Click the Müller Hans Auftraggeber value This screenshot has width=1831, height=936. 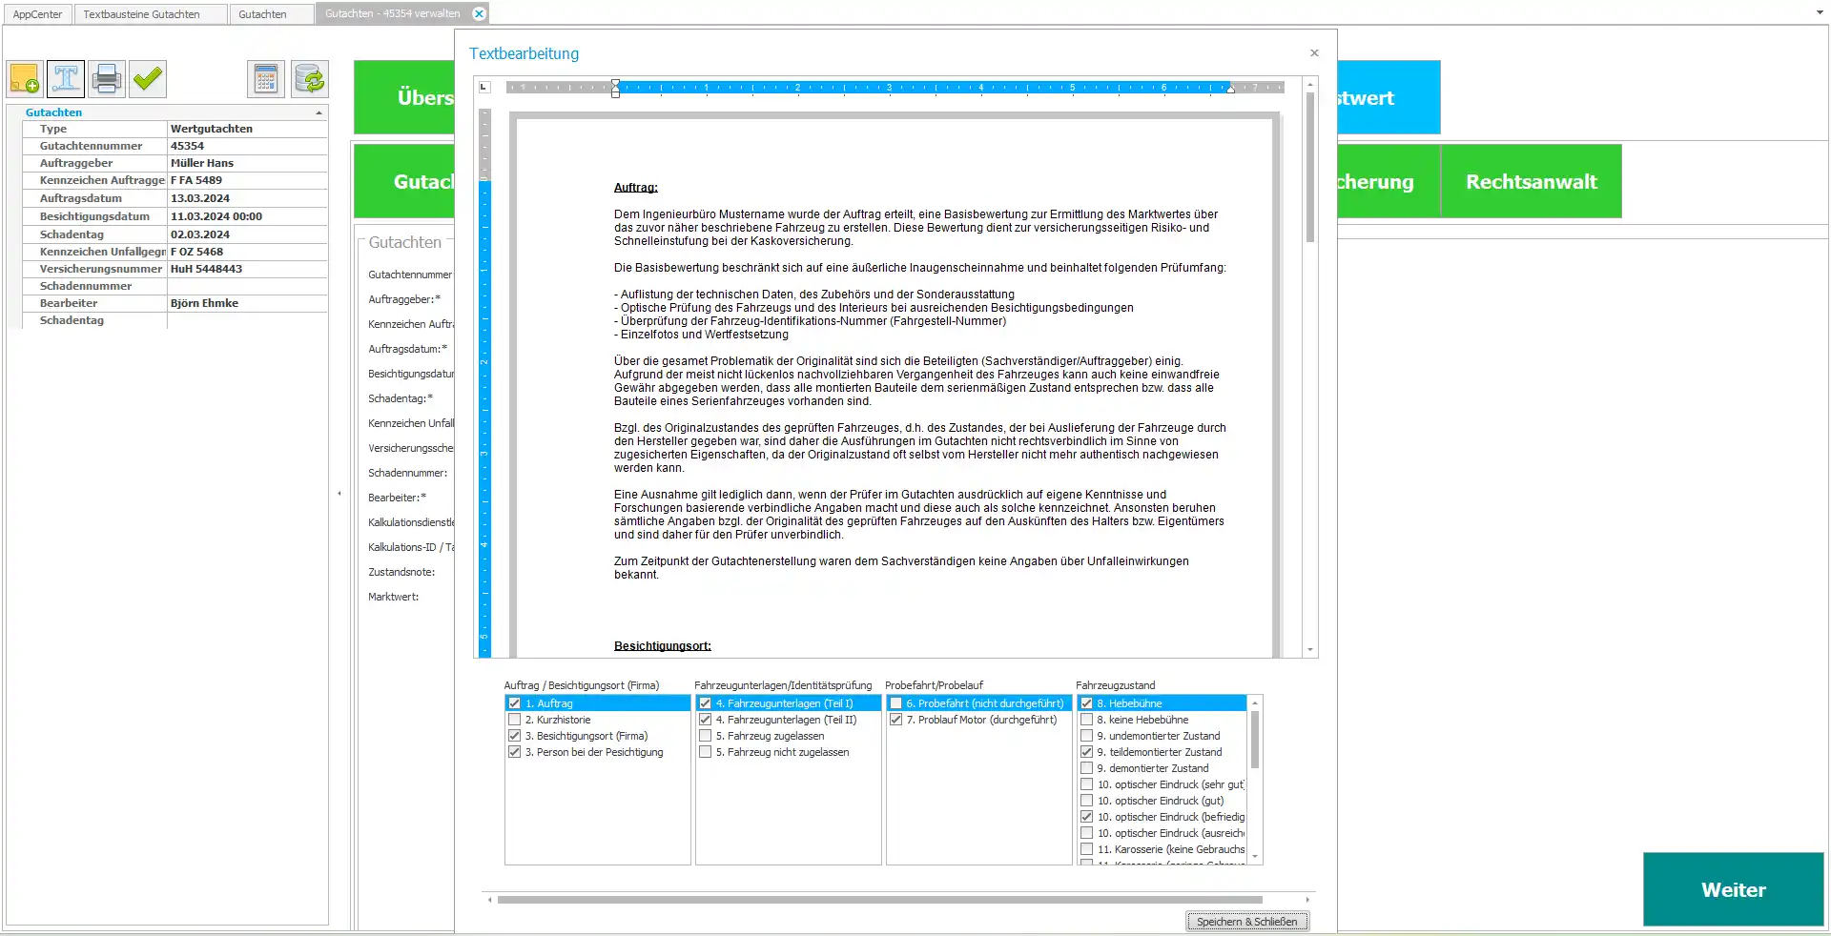[247, 163]
